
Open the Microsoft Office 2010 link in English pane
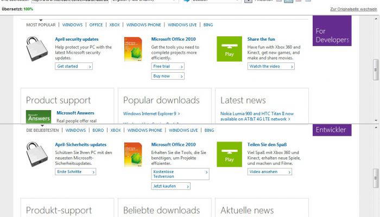click(x=174, y=39)
